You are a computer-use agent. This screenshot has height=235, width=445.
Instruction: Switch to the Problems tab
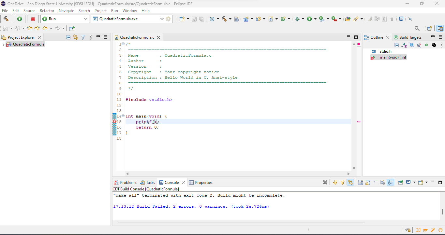pos(125,183)
